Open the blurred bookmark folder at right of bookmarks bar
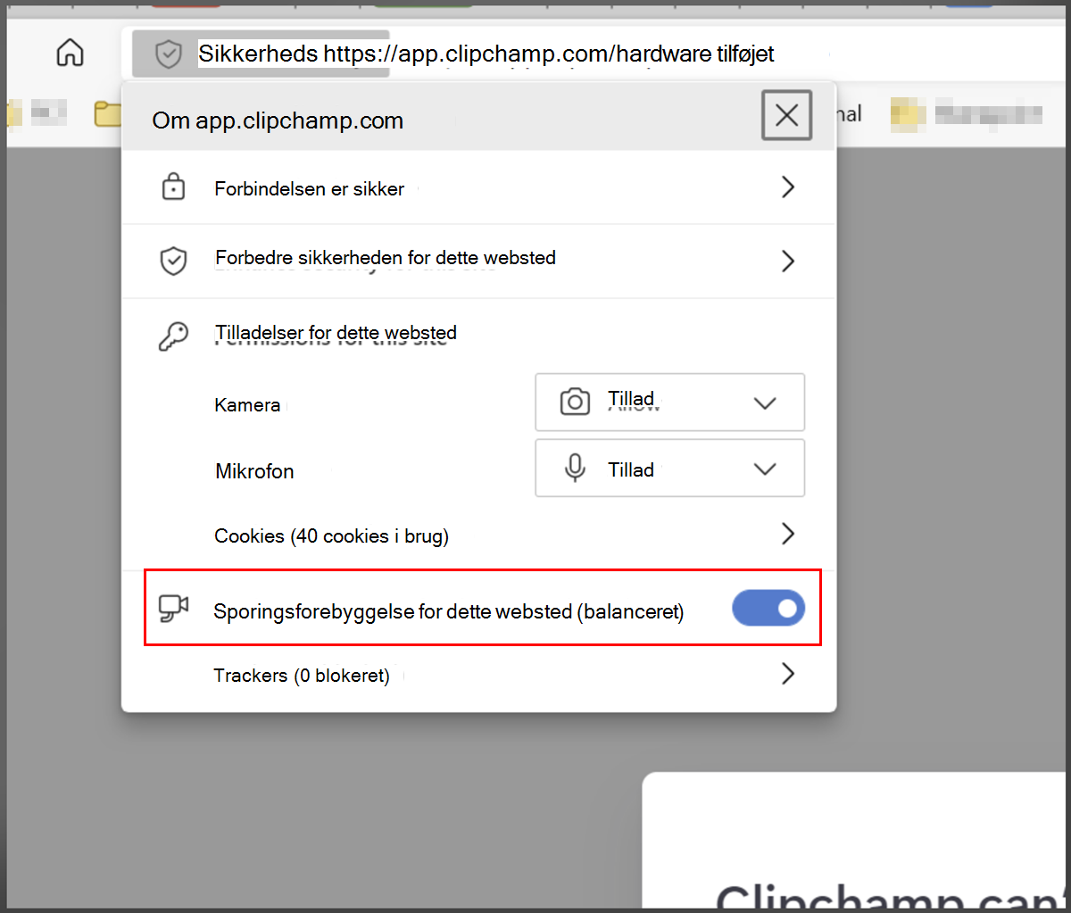Image resolution: width=1071 pixels, height=913 pixels. pyautogui.click(x=967, y=114)
